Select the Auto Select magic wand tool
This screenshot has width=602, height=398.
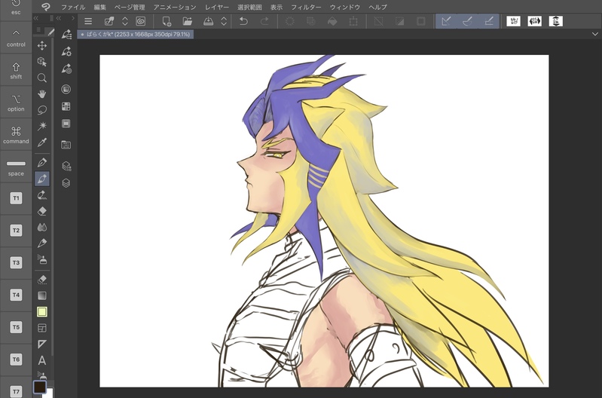coord(42,126)
